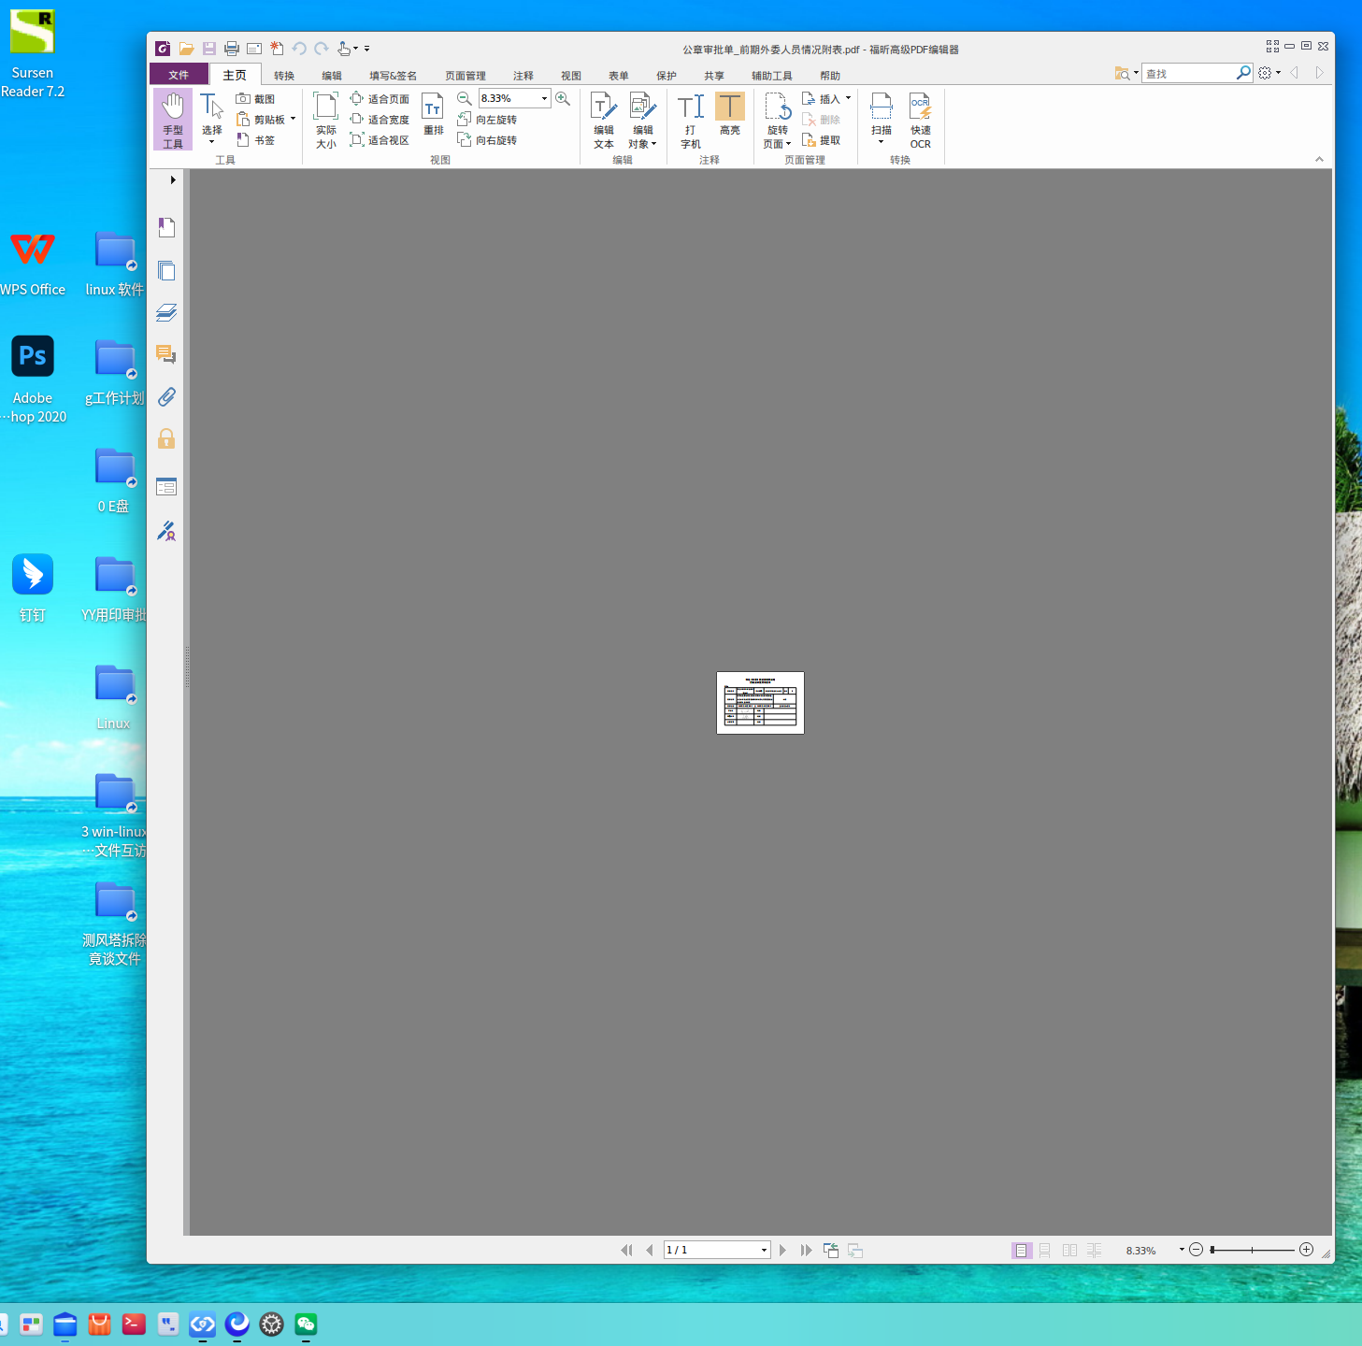Click Extract (提取) pages
This screenshot has width=1362, height=1346.
822,140
